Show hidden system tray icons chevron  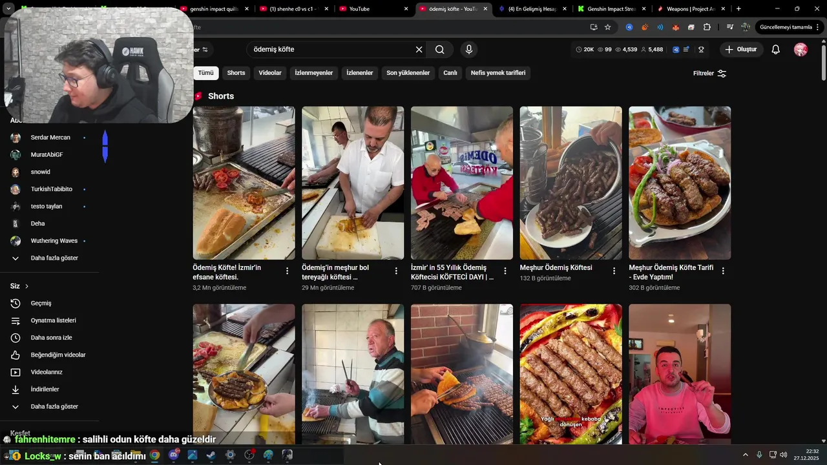745,455
